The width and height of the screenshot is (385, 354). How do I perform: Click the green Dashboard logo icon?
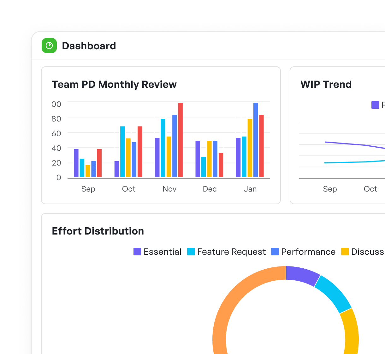tap(49, 46)
